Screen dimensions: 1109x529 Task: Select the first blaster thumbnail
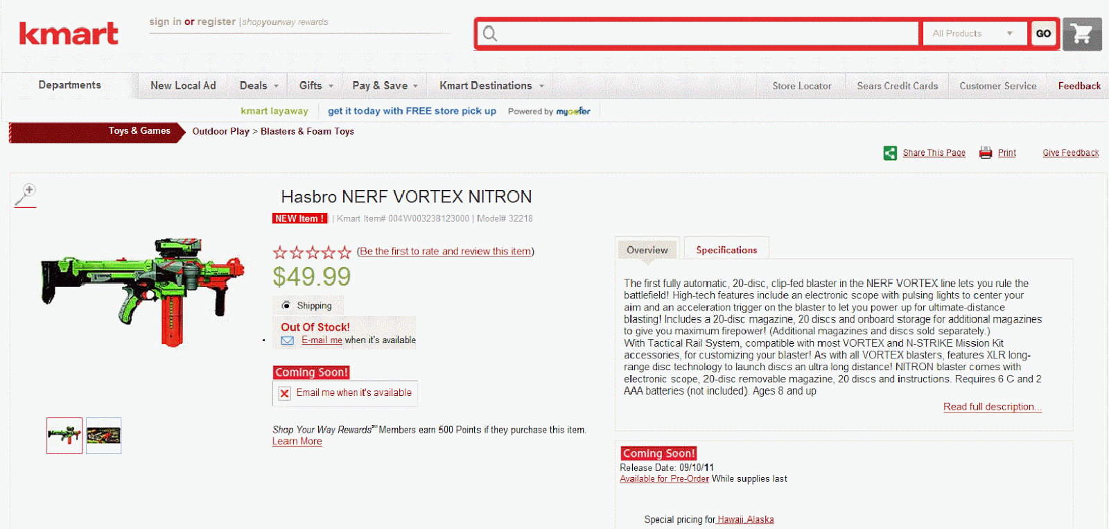click(64, 435)
